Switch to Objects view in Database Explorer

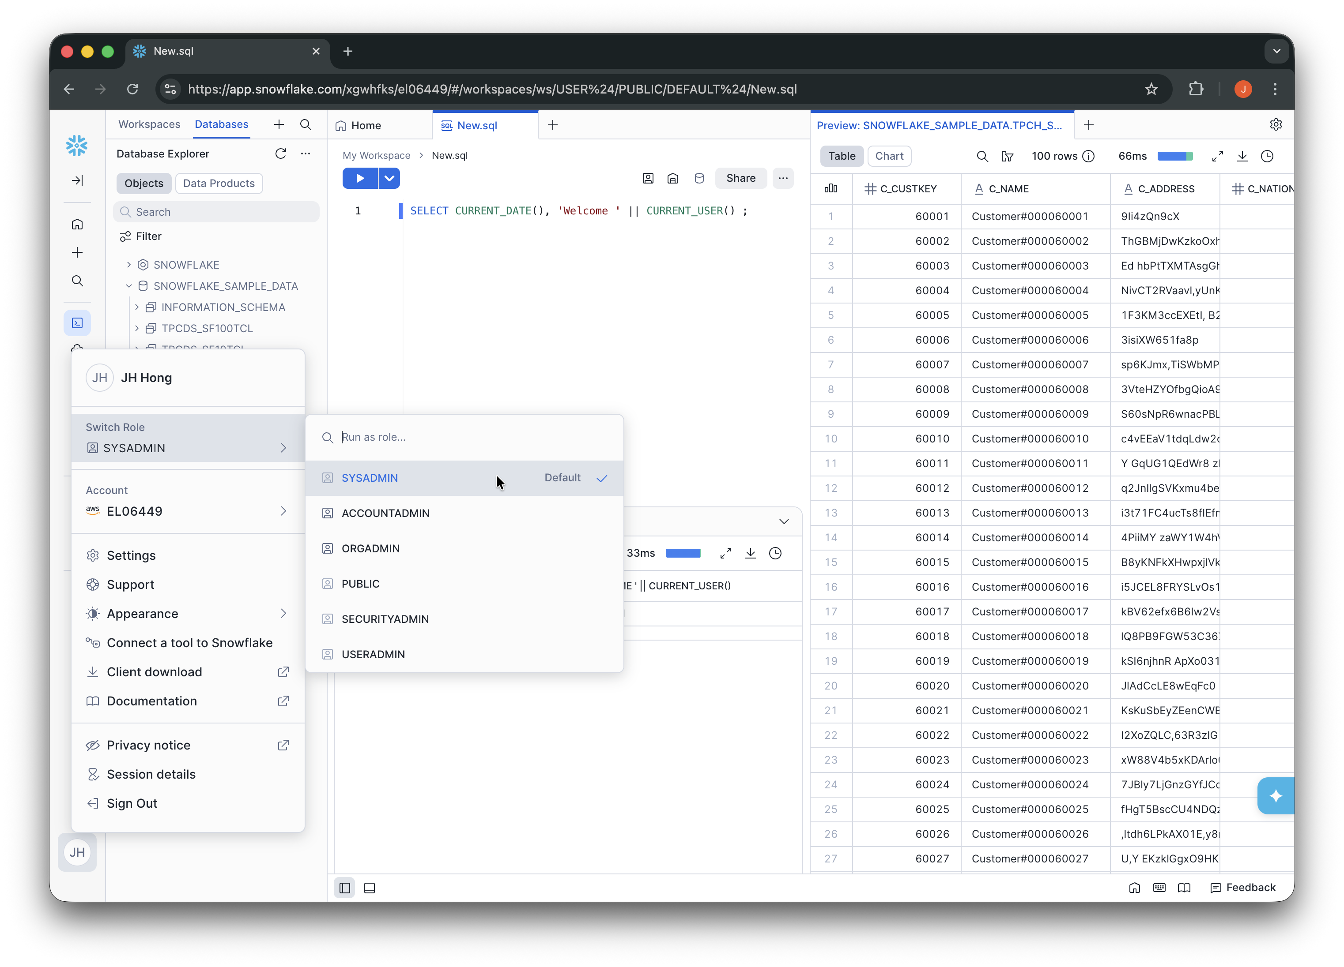tap(144, 184)
